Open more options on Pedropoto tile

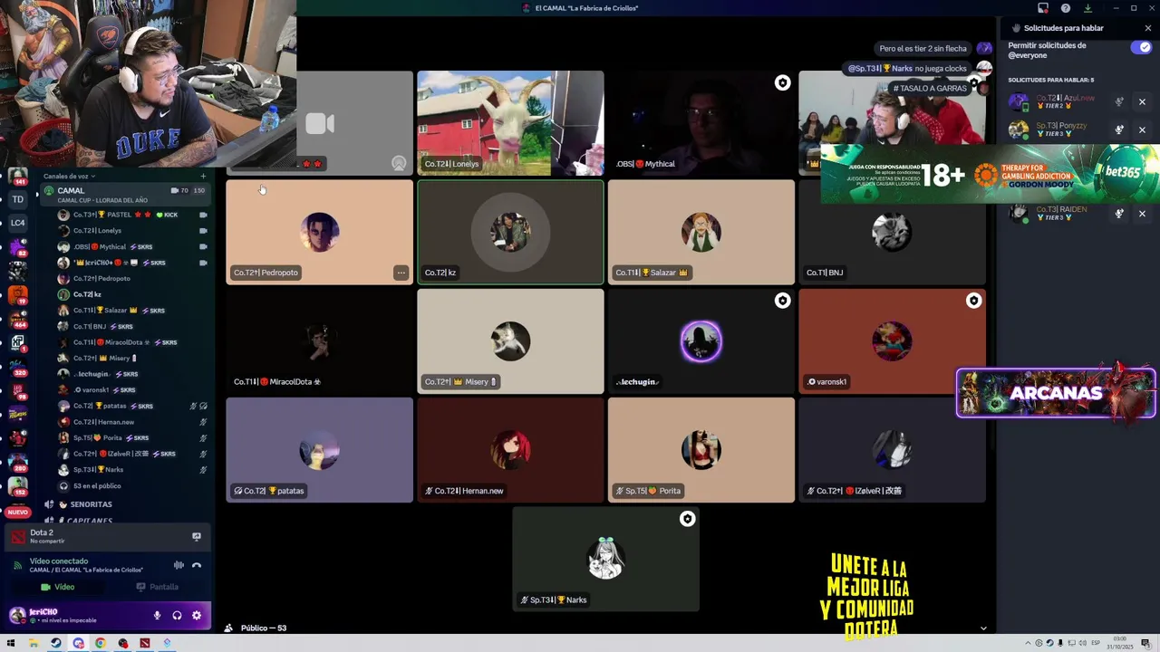pos(401,273)
